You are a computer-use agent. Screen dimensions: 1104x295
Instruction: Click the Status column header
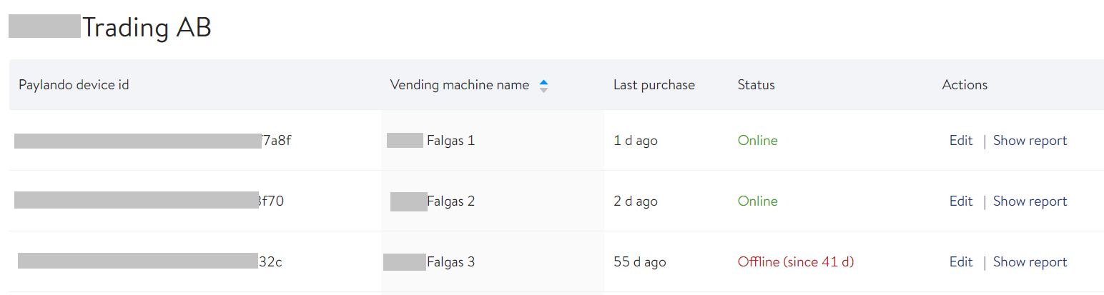point(756,85)
